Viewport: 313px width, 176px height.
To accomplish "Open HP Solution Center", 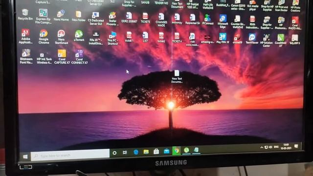I will [267, 41].
